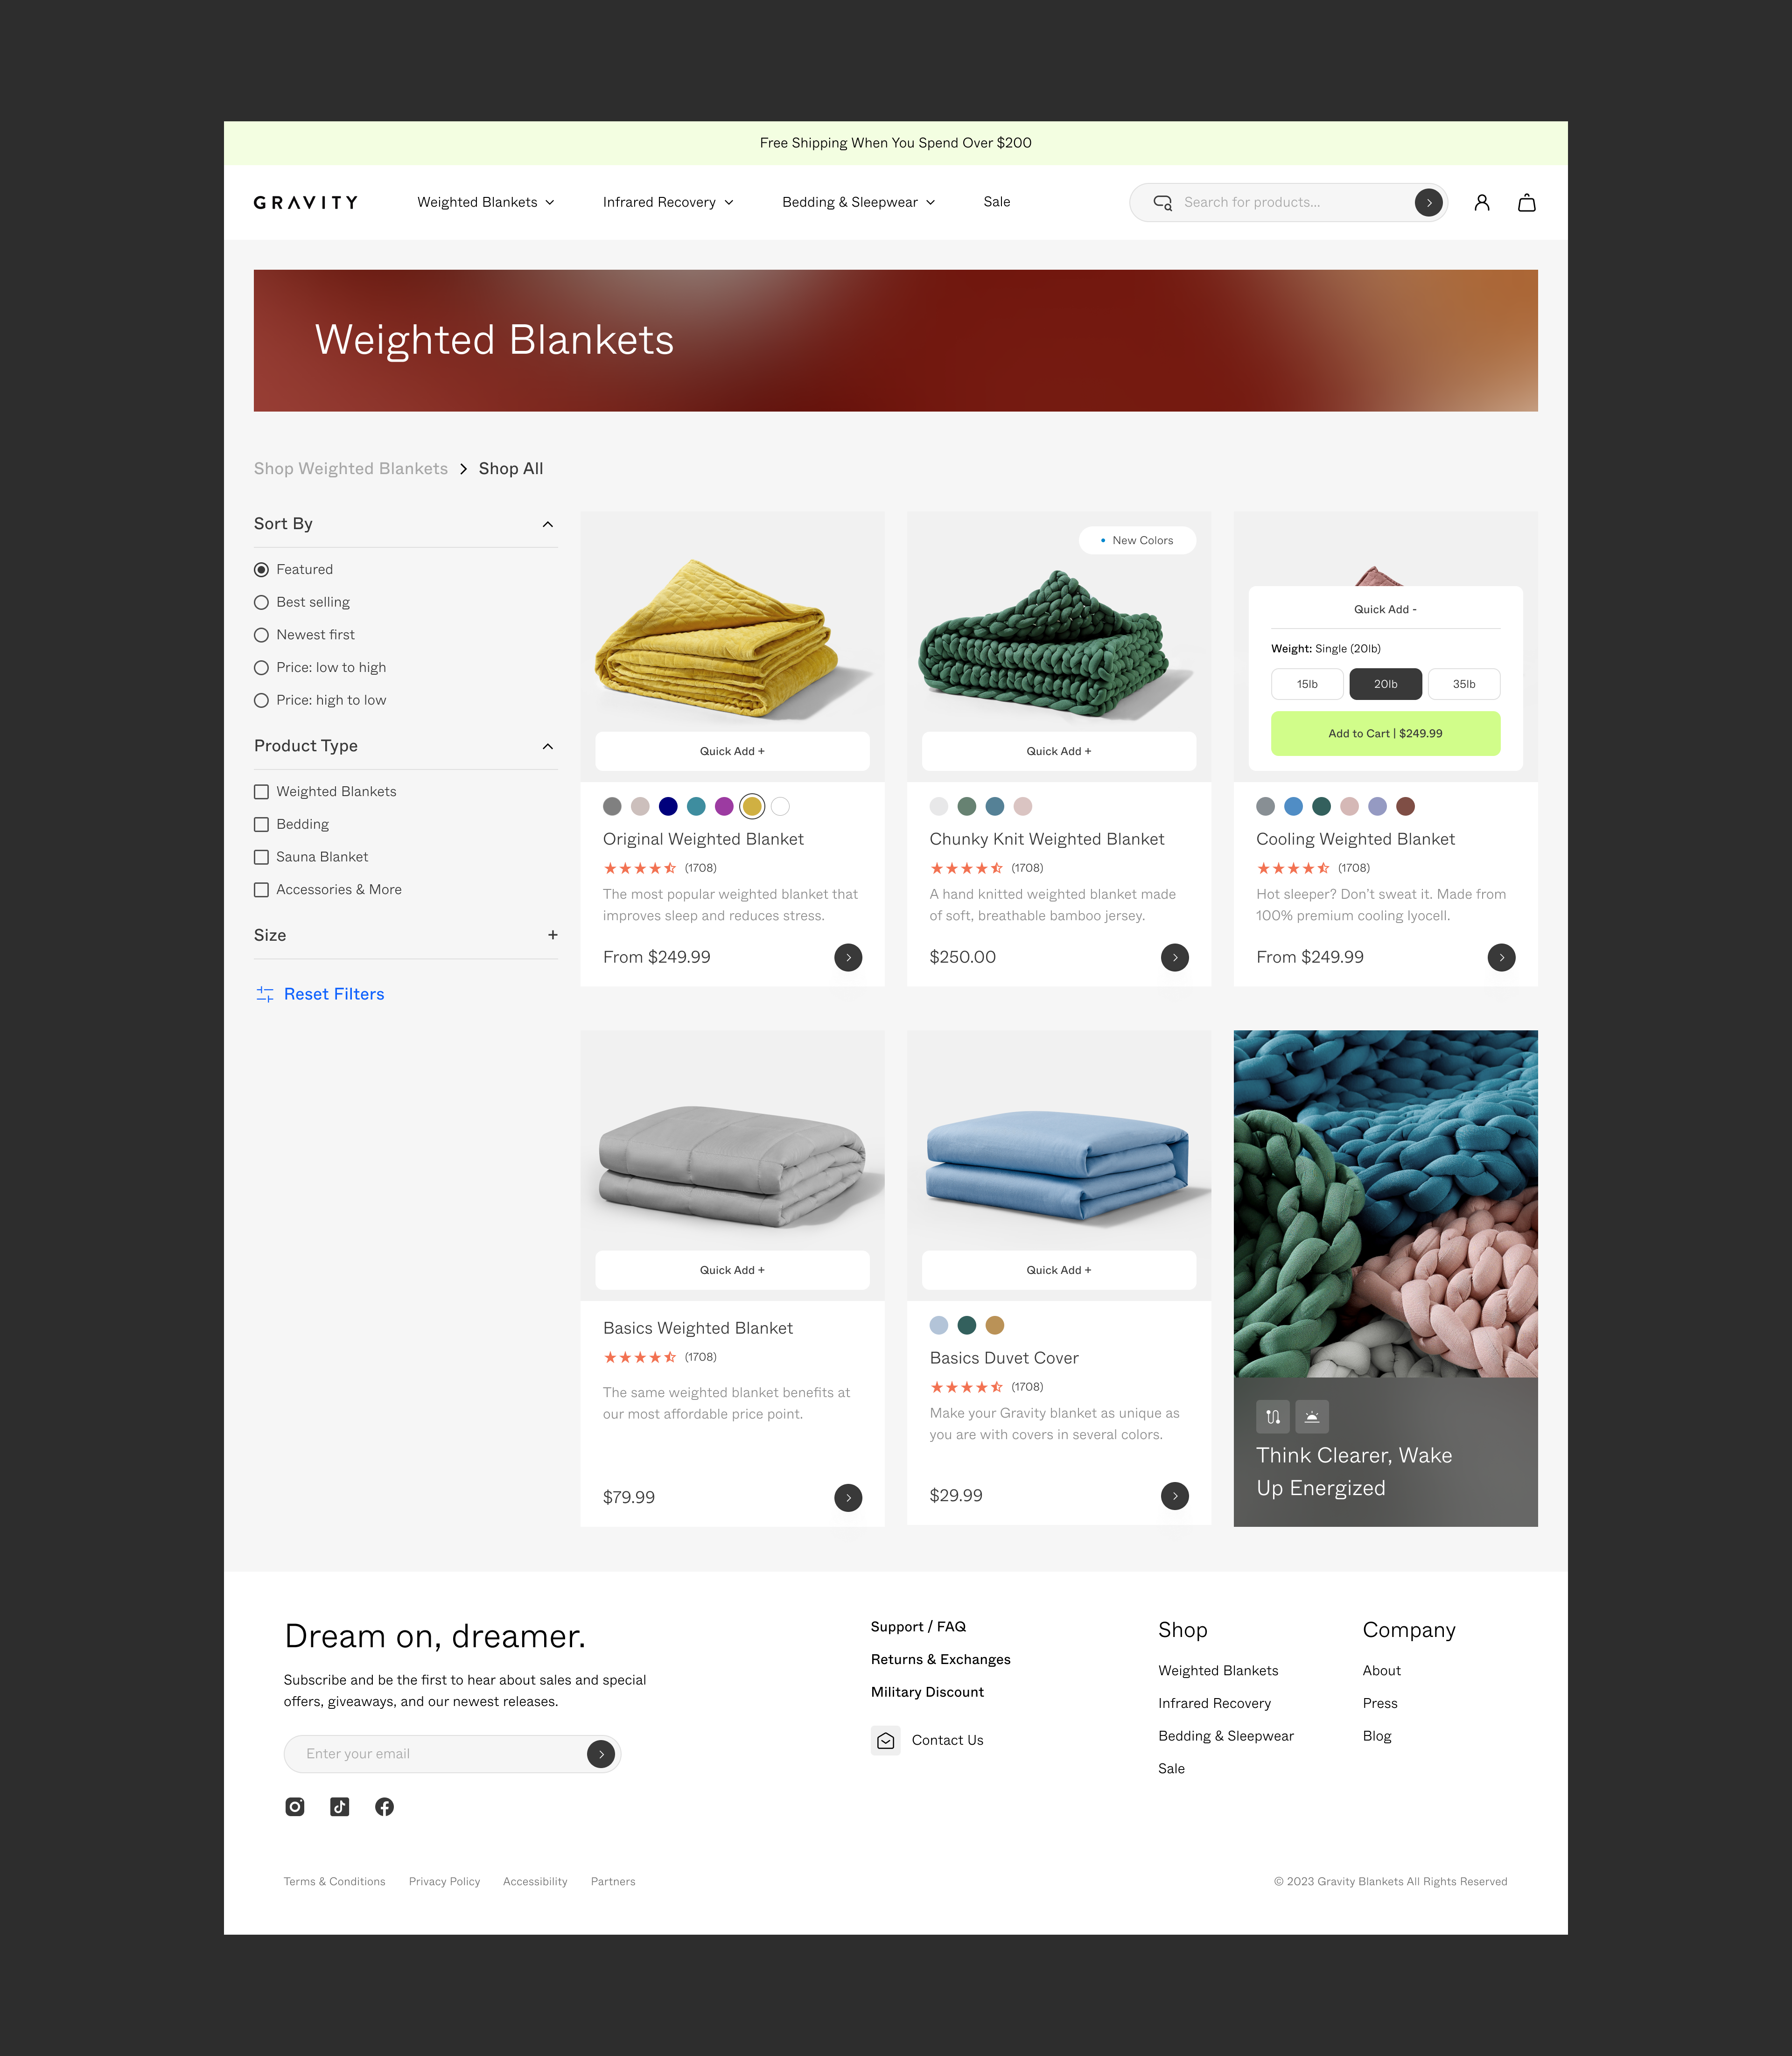
Task: Click Add to Cart $249.99 button
Action: point(1385,733)
